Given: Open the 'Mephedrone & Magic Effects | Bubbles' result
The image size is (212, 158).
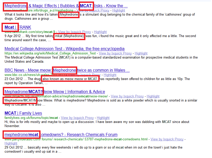Looking at the screenshot, I should (66, 6).
